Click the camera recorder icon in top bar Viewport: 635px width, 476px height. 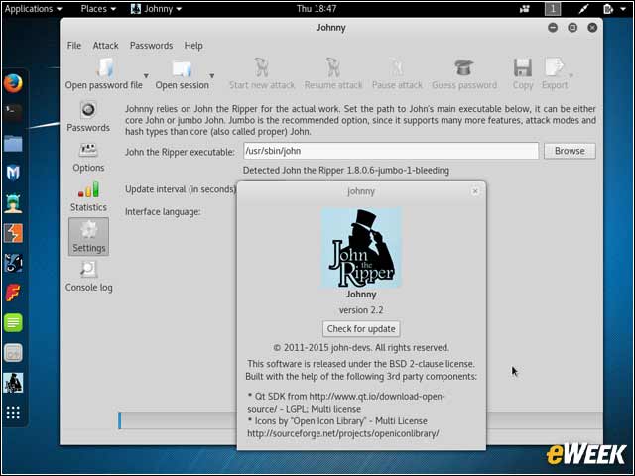click(x=525, y=9)
